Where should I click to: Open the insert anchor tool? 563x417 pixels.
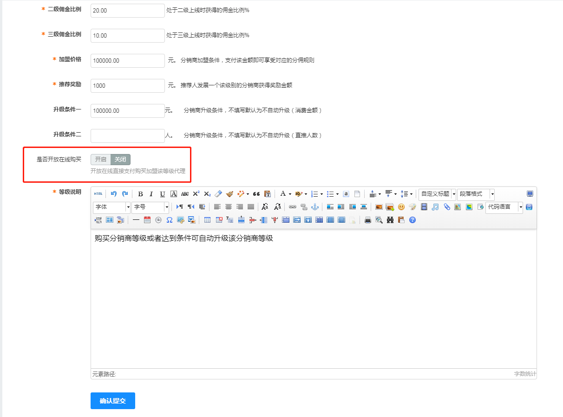point(316,207)
